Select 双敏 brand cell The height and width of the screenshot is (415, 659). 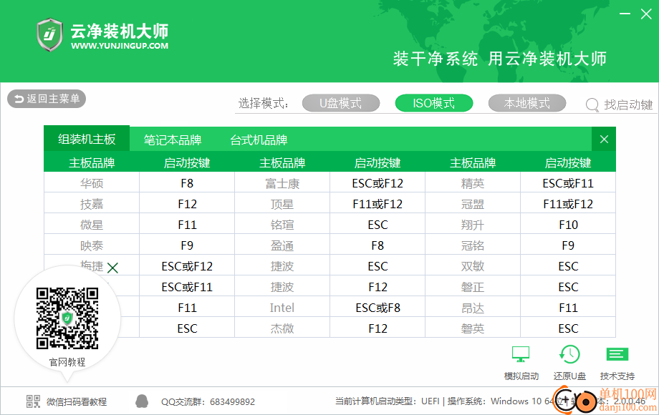pos(473,266)
